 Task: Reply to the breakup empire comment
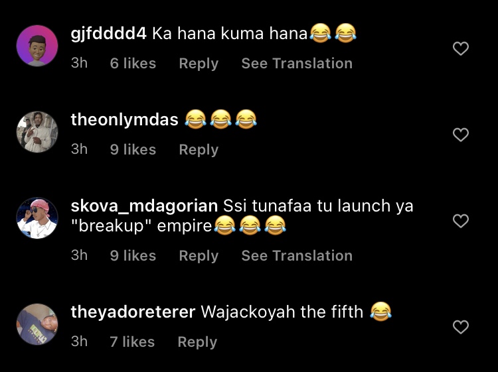tap(199, 255)
